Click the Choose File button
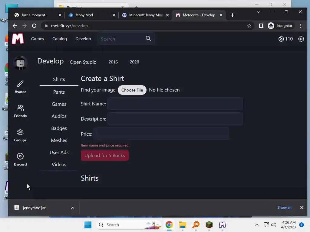The height and width of the screenshot is (232, 310). [x=132, y=90]
